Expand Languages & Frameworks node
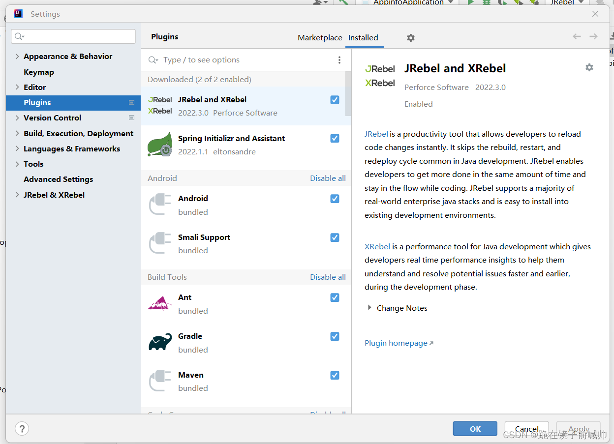614x444 pixels. click(17, 148)
